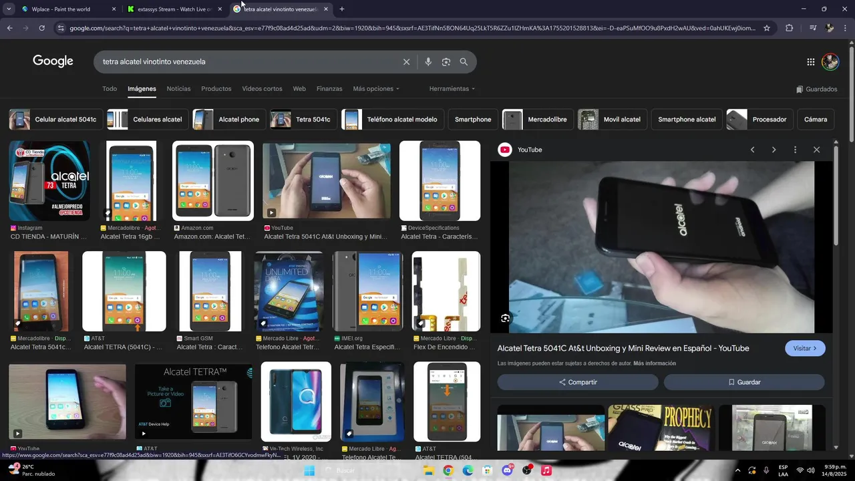Open Amazon.com Alcatel Tetra image result
Viewport: 855px width, 481px height.
click(x=213, y=181)
